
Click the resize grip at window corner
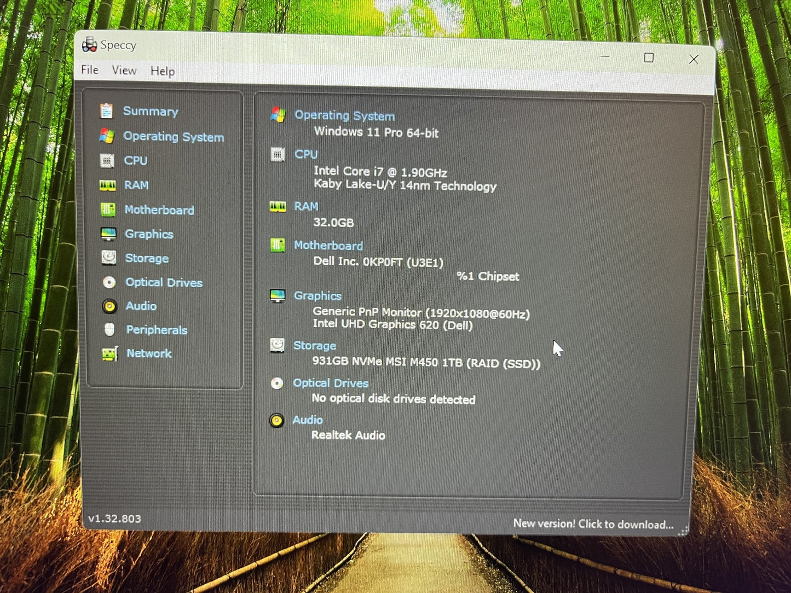683,531
